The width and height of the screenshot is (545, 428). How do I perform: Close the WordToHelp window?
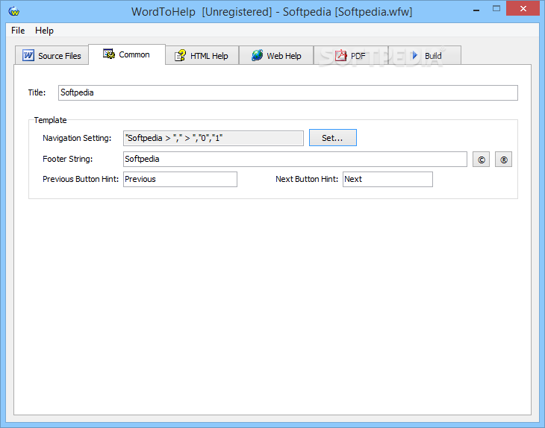pyautogui.click(x=523, y=9)
